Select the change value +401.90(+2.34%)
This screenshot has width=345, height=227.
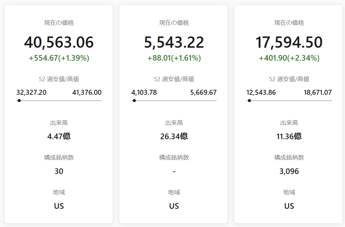click(x=289, y=58)
